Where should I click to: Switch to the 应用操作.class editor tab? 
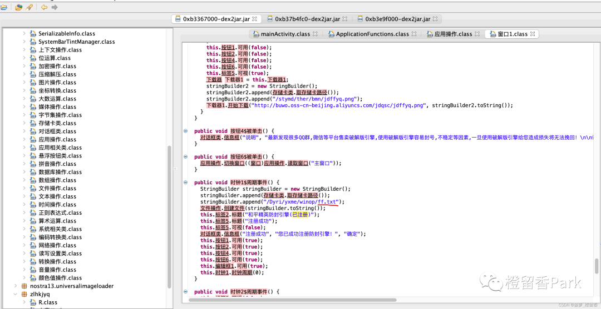pyautogui.click(x=453, y=34)
